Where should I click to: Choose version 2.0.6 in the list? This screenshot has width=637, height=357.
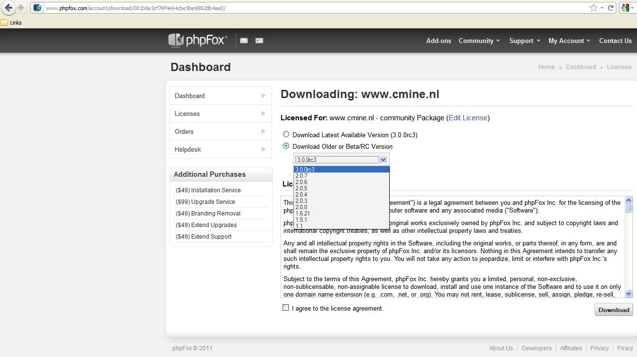pyautogui.click(x=341, y=182)
